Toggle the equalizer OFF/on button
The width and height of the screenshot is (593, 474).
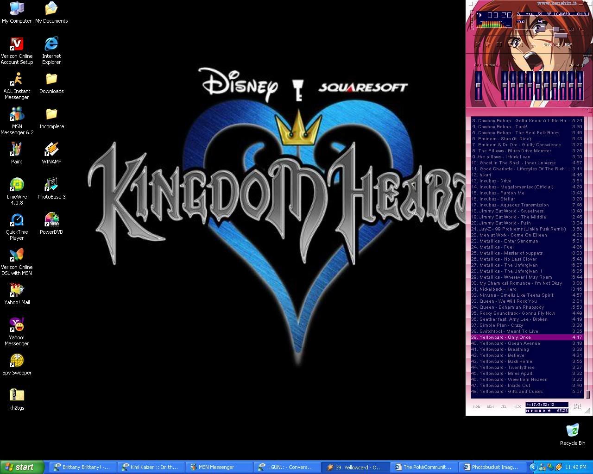pyautogui.click(x=478, y=65)
